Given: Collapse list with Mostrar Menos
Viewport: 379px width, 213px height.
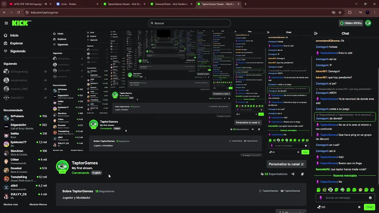Looking at the screenshot, I should point(38,204).
